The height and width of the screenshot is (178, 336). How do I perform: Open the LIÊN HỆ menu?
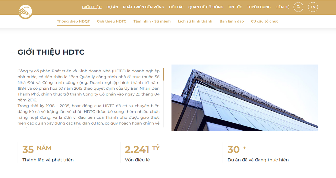coord(282,7)
